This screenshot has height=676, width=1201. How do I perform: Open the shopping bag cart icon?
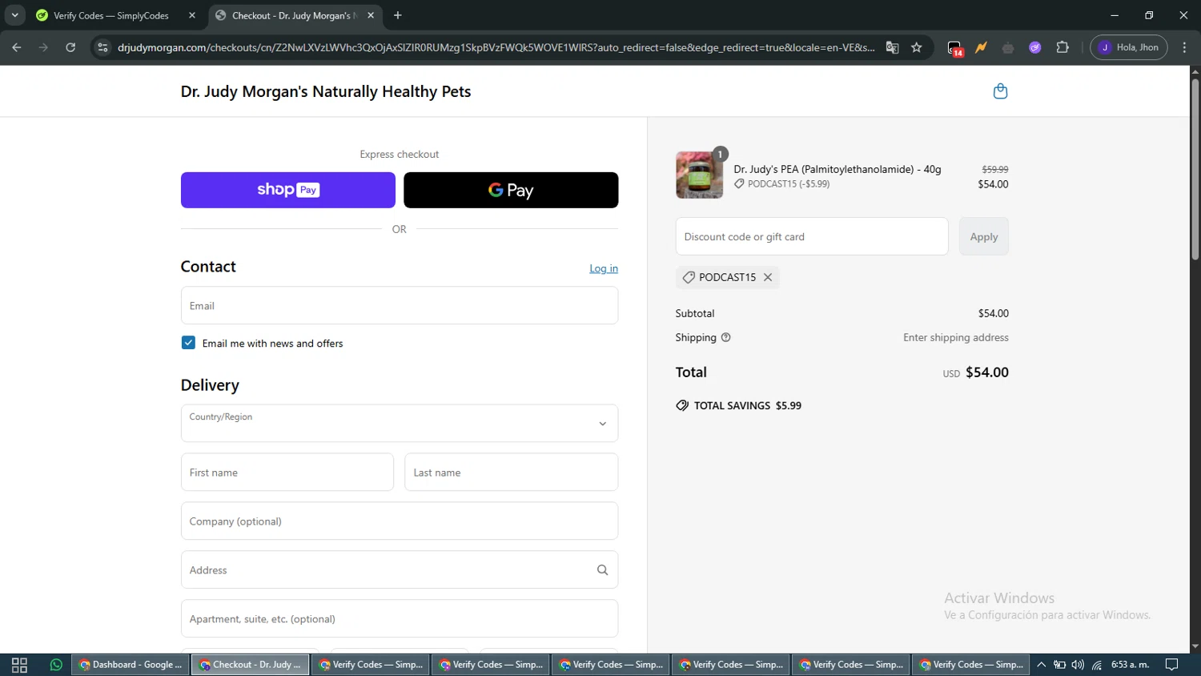tap(1000, 91)
